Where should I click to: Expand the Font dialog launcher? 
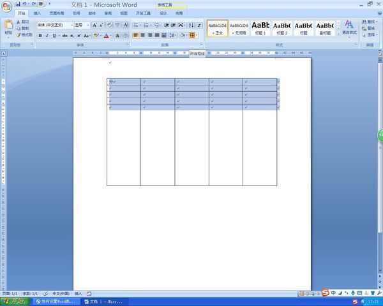pyautogui.click(x=127, y=45)
